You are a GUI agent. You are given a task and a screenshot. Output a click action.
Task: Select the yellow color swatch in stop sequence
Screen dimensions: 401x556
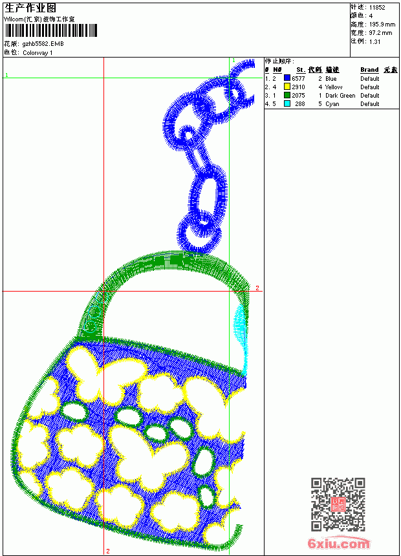287,87
